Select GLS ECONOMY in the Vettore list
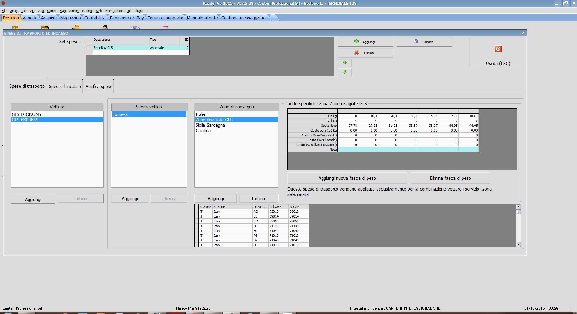 click(x=27, y=114)
